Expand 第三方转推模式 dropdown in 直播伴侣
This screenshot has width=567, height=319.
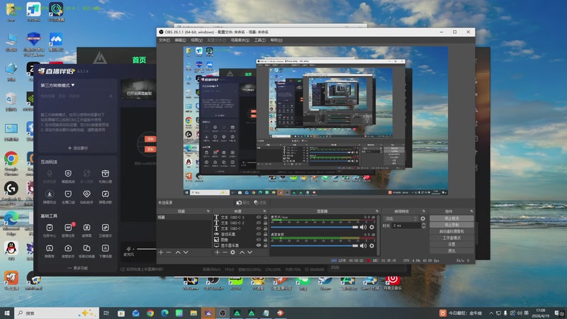pos(58,85)
